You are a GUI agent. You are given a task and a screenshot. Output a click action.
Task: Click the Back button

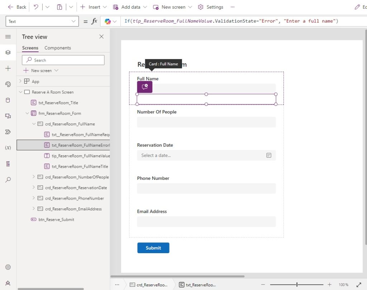(17, 7)
